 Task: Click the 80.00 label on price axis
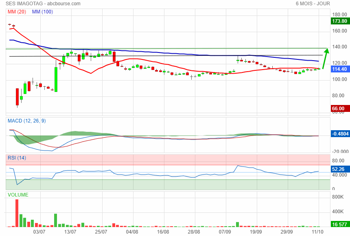coord(338,96)
